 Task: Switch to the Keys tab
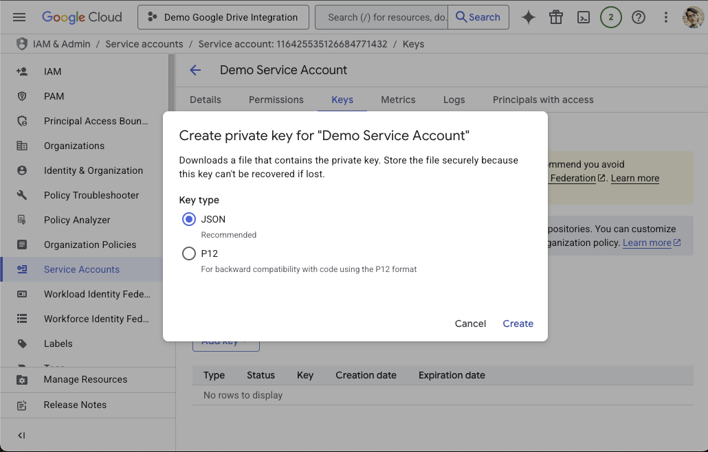click(342, 100)
